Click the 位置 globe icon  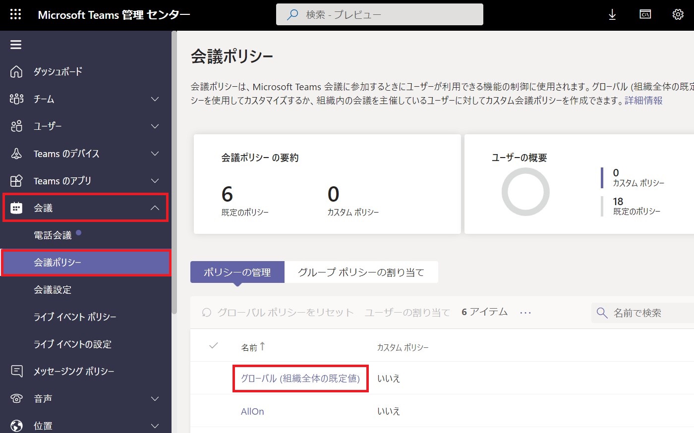click(x=16, y=426)
